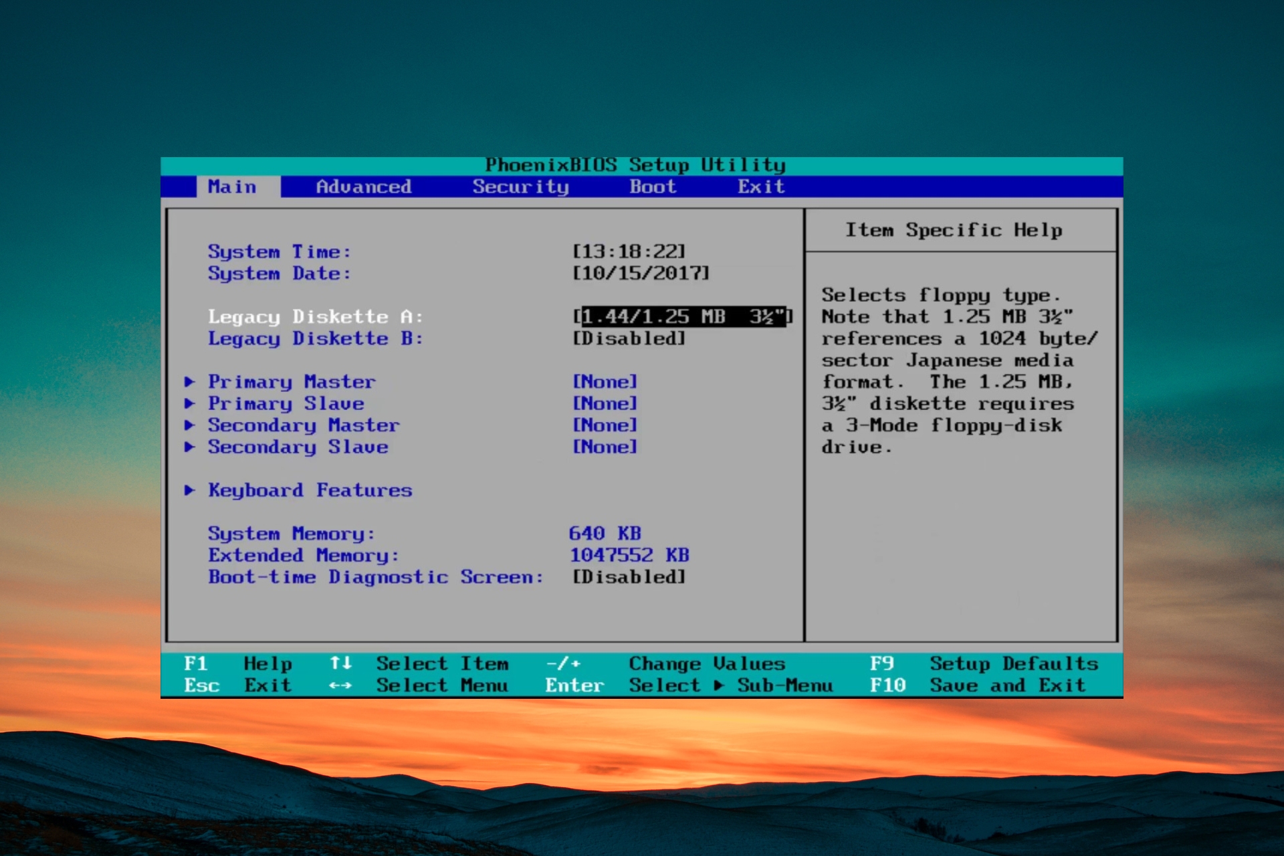This screenshot has width=1284, height=856.
Task: Change the Legacy Diskette B Disabled value
Action: [x=629, y=338]
